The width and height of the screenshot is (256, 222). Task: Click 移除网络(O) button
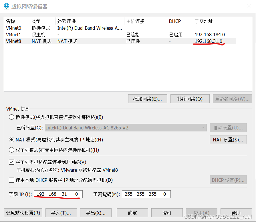pyautogui.click(x=190, y=99)
